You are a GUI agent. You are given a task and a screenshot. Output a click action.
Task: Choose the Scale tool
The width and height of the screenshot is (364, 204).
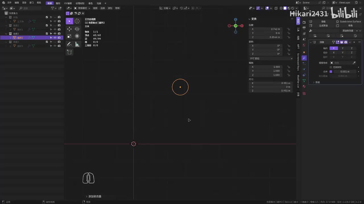pyautogui.click(x=69, y=36)
